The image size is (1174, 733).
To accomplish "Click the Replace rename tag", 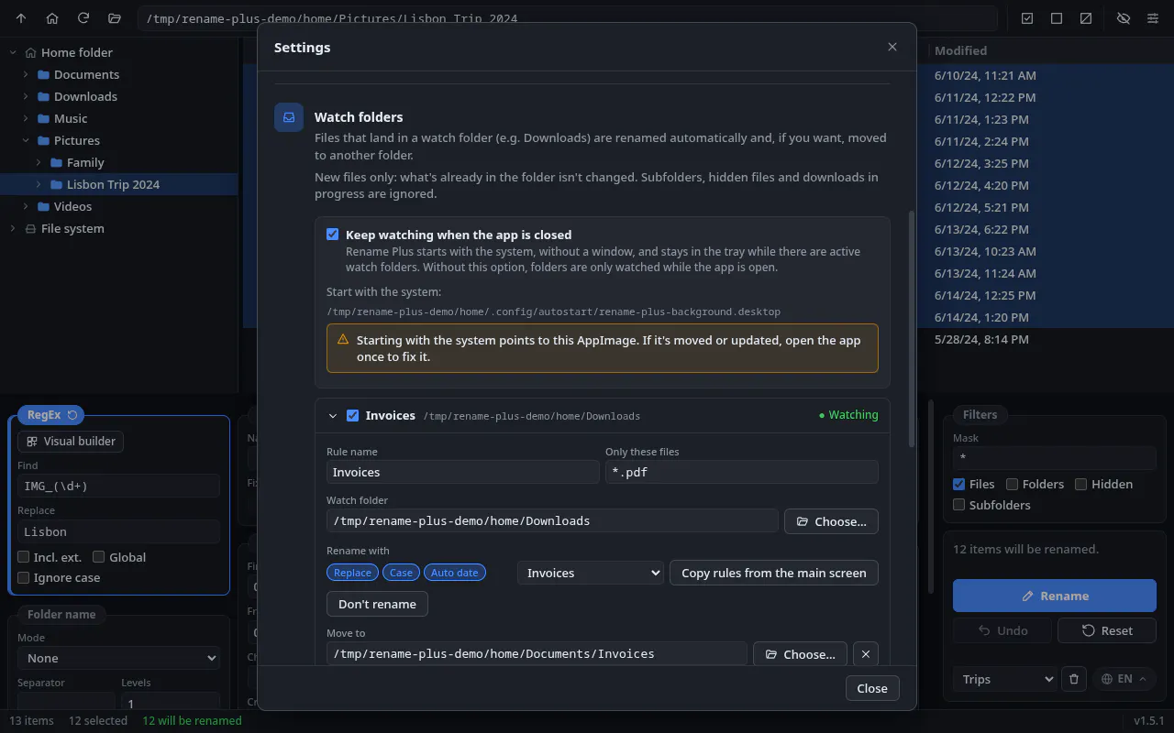I will click(x=352, y=573).
